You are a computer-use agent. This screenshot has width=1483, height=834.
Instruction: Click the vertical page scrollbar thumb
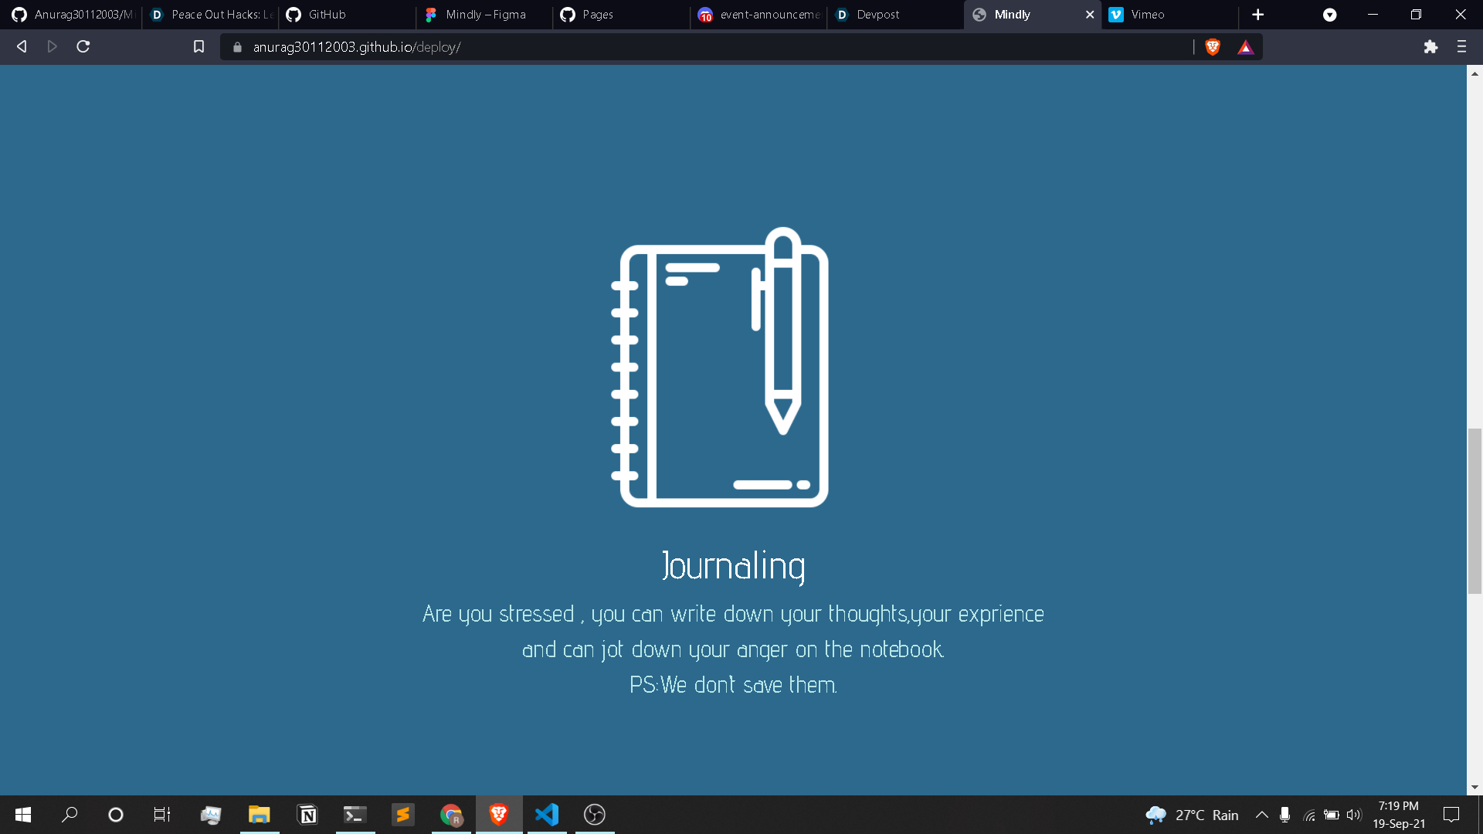pos(1475,510)
